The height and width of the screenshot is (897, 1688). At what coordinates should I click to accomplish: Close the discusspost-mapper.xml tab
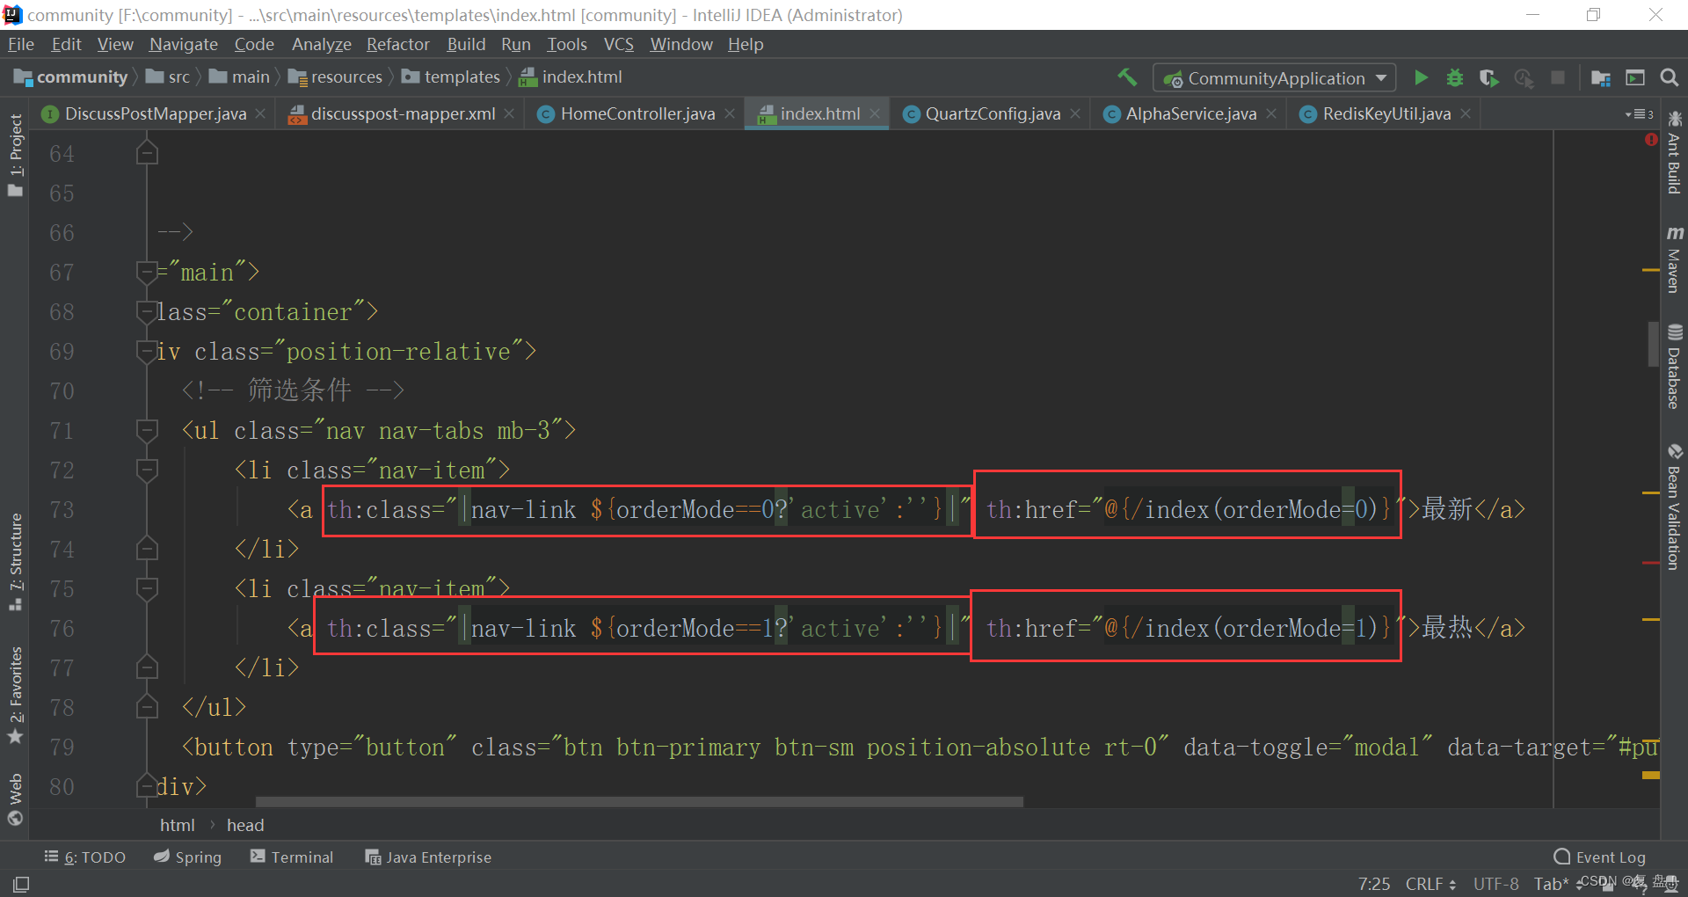click(509, 113)
